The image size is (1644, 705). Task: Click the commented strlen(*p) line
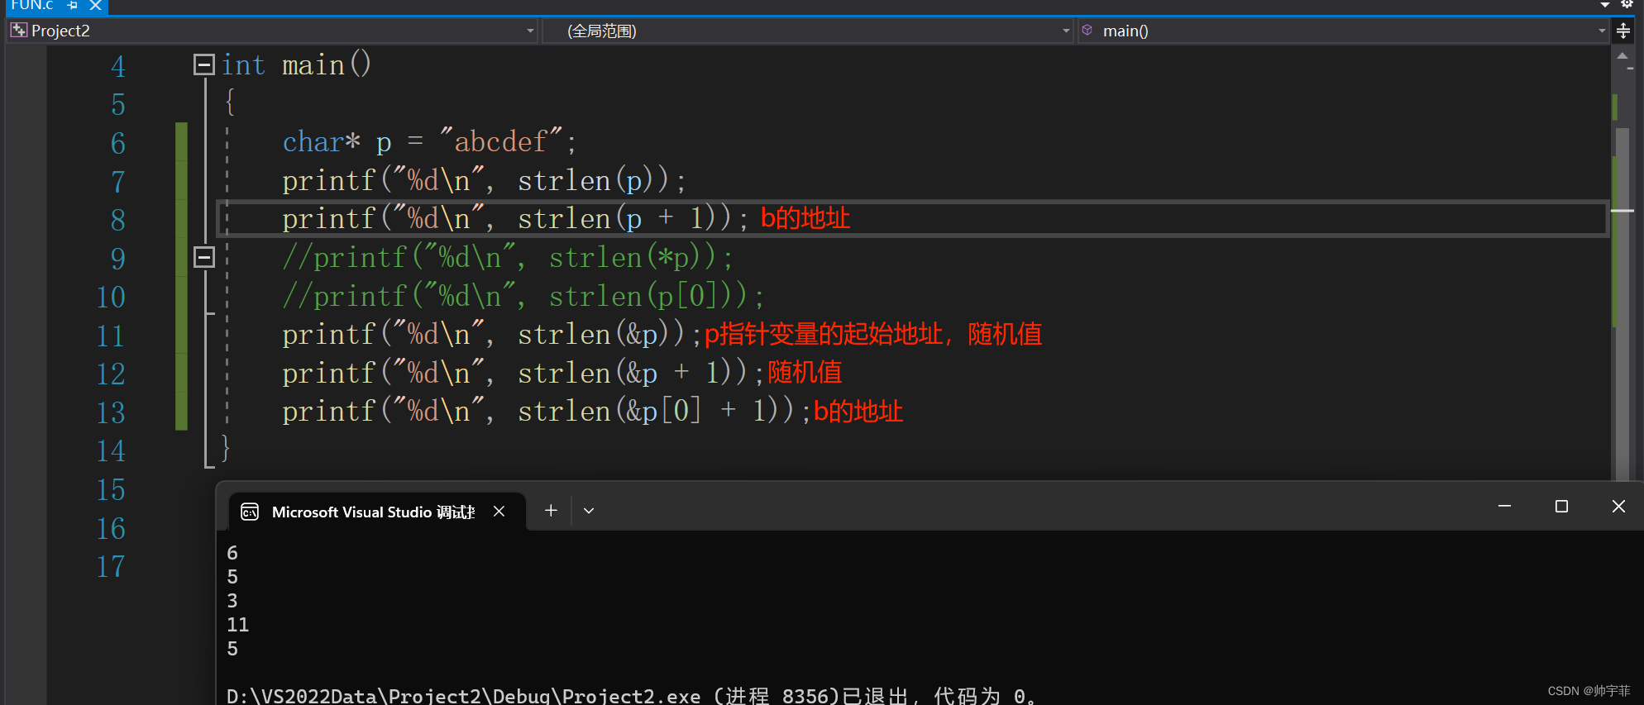pos(507,258)
